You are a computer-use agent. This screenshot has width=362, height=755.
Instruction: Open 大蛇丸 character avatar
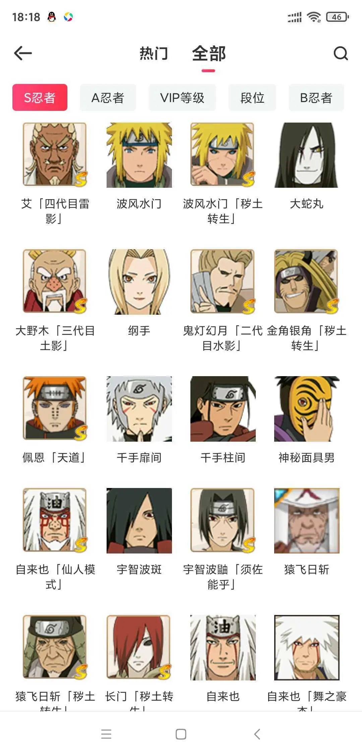[x=307, y=155]
